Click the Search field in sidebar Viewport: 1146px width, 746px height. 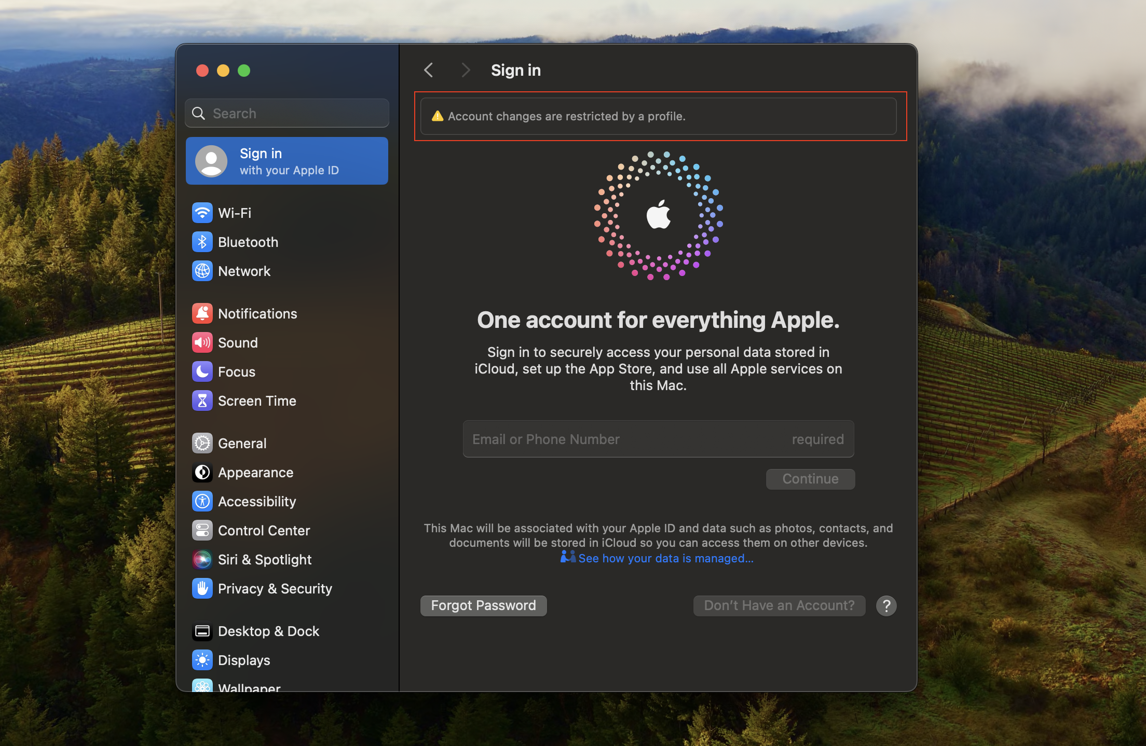click(287, 113)
